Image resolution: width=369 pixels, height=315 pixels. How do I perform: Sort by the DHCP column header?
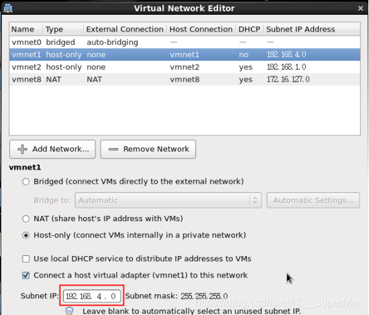point(250,29)
